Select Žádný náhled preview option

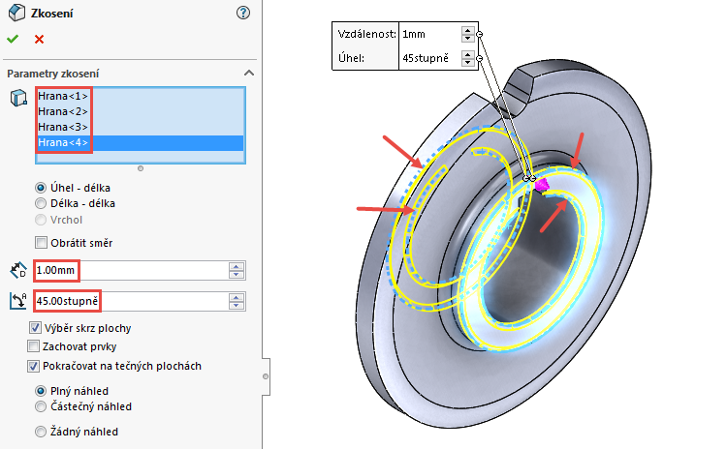coord(41,432)
